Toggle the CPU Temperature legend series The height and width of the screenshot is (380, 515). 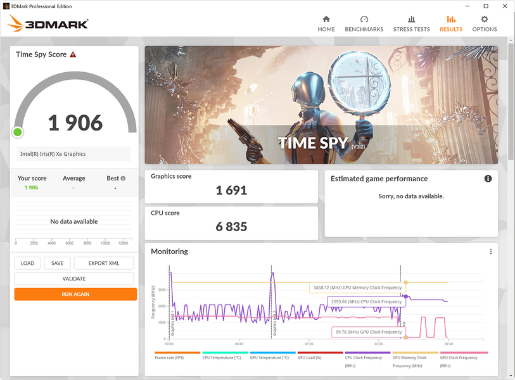tap(224, 356)
